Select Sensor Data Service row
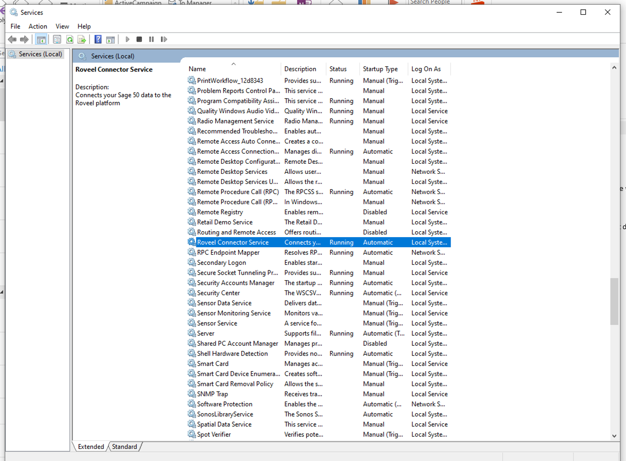Screen dimensions: 626x461 319,303
